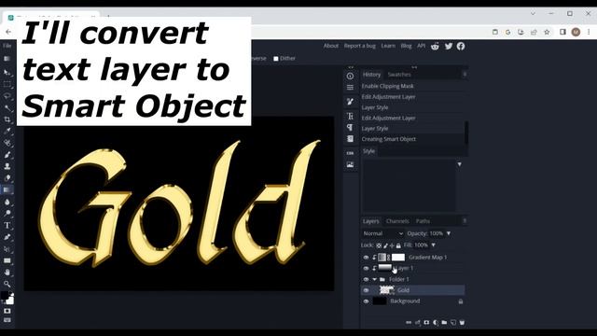This screenshot has width=597, height=336.
Task: Open Twitter social link icon
Action: (x=449, y=46)
